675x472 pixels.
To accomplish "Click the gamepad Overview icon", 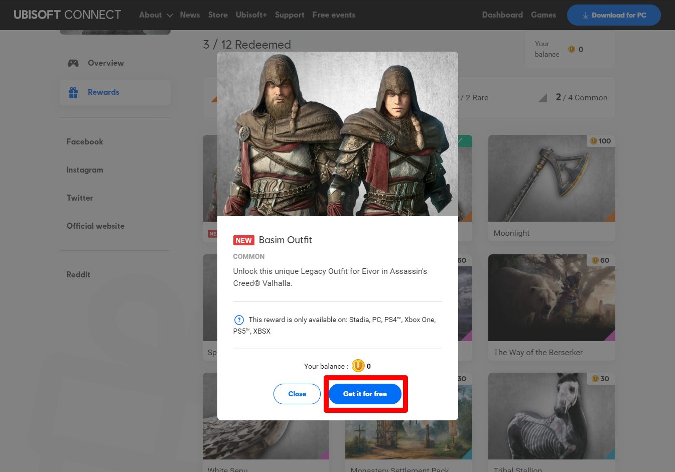I will click(x=73, y=63).
